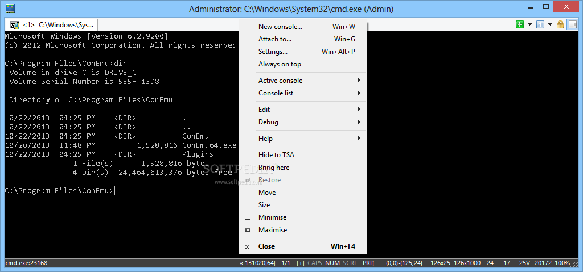Click the active console number 1 icon
The width and height of the screenshot is (583, 272).
(540, 25)
